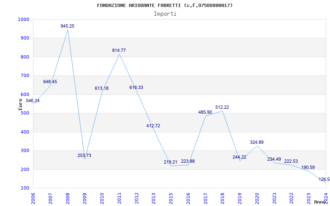The height and width of the screenshot is (206, 330).
Task: Click the 2009 year label
Action: (x=85, y=198)
